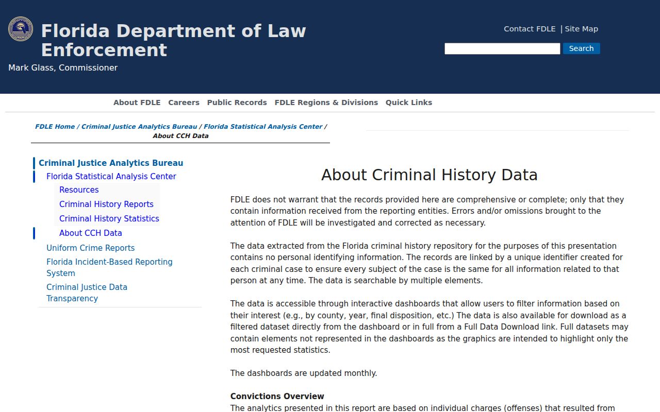Screen dimensions: 660x412
Task: Open the Site Map link
Action: pyautogui.click(x=581, y=29)
